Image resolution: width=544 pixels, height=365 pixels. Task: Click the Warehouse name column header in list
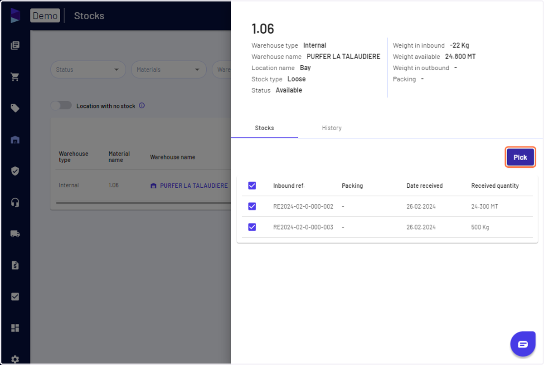click(x=173, y=157)
